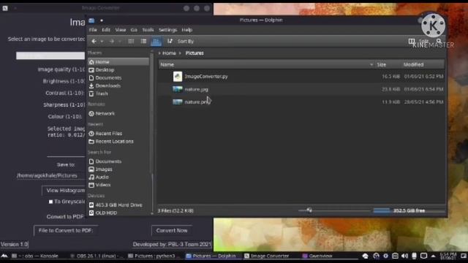The height and width of the screenshot is (263, 468).
Task: Click the Name column sort arrow
Action: (371, 65)
